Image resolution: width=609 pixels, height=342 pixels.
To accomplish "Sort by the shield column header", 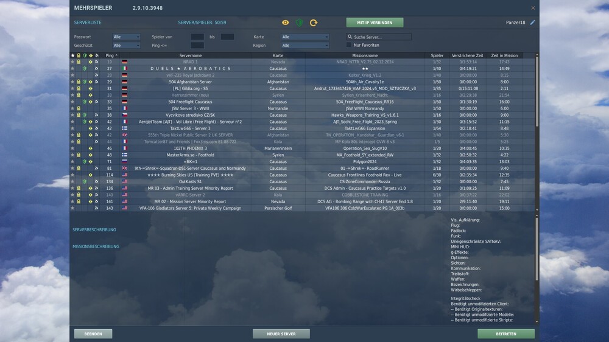I will tap(85, 55).
